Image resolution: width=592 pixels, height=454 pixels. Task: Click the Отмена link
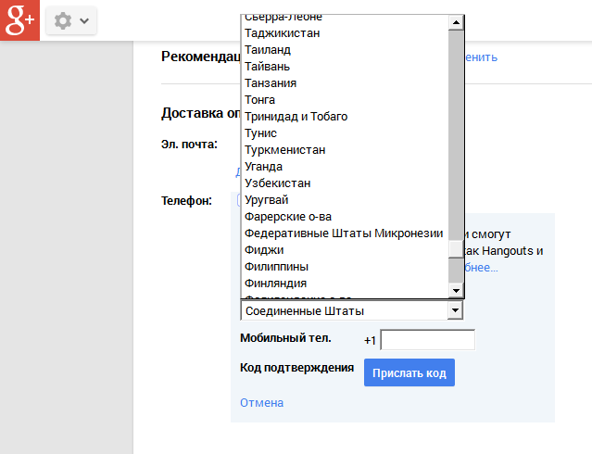tap(261, 403)
